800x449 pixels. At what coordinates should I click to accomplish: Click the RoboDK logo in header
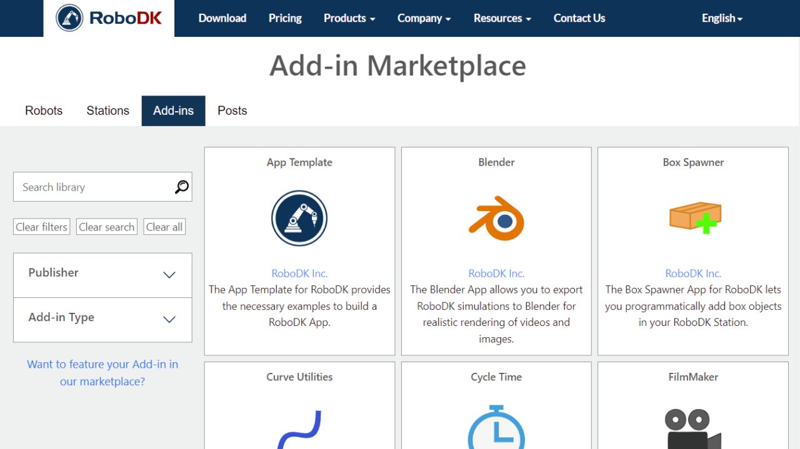pyautogui.click(x=109, y=18)
